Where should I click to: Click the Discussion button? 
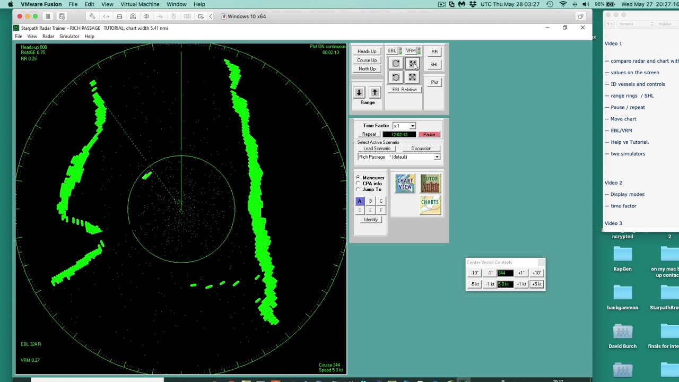coord(421,149)
